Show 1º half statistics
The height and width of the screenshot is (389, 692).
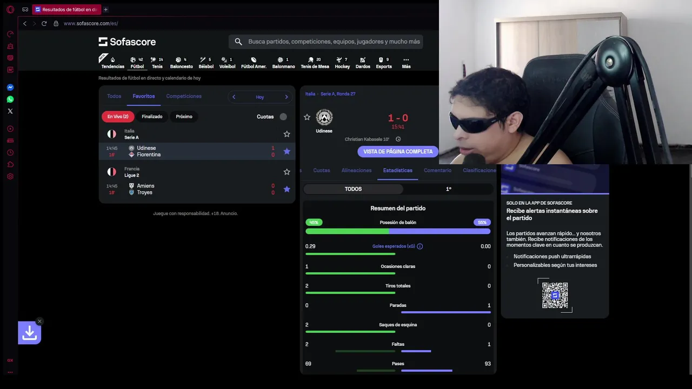click(x=448, y=189)
